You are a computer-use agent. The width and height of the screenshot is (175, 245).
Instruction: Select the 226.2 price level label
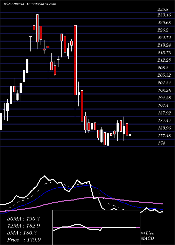pos(163,30)
